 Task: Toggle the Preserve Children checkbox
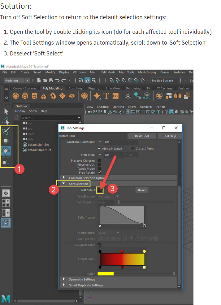click(x=99, y=160)
